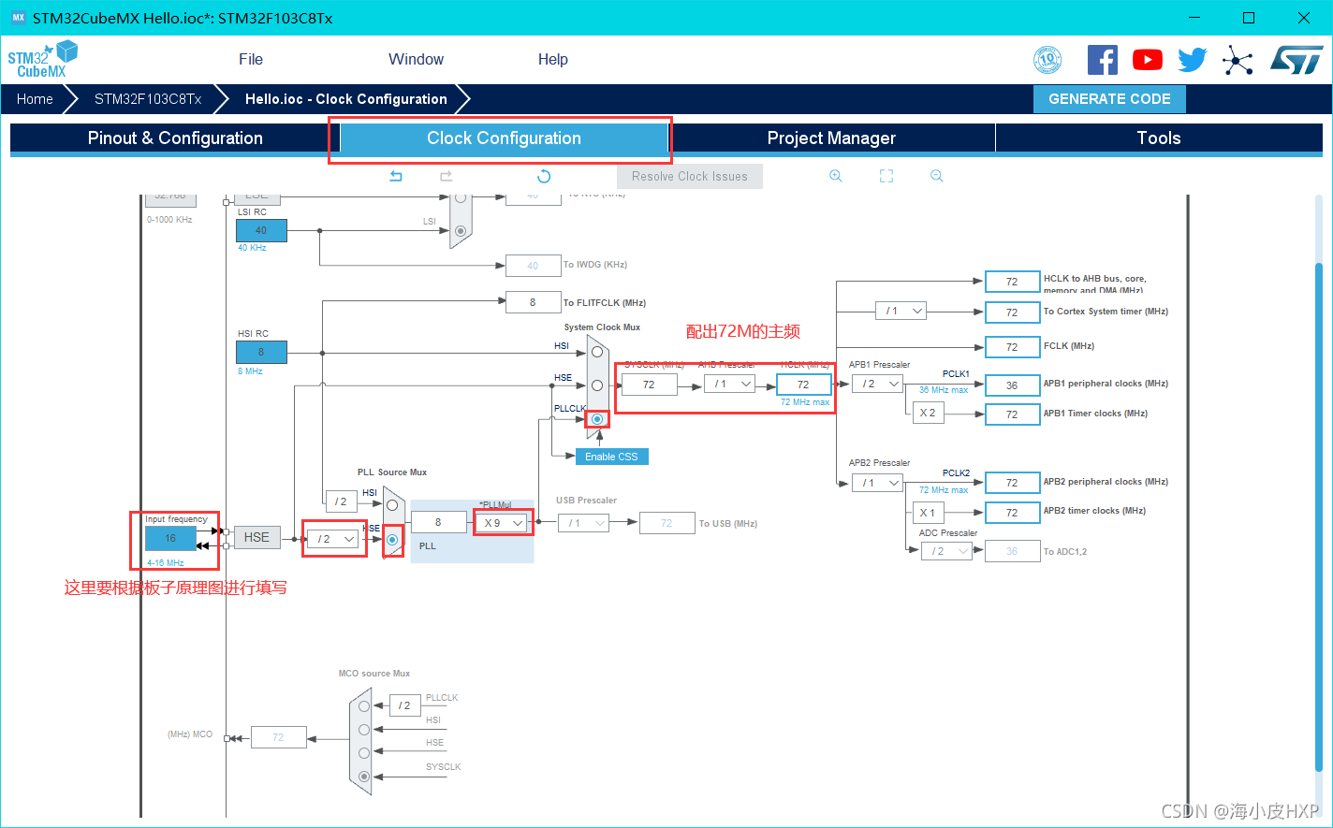
Task: Click the undo arrow icon
Action: coord(396,176)
